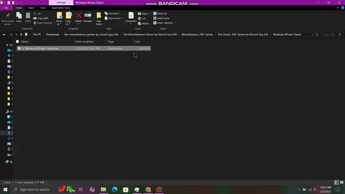Click Select all in ribbon
This screenshot has width=345, height=194.
(x=160, y=13)
